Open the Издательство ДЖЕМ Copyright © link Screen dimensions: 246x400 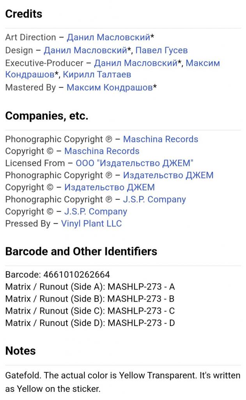[110, 187]
